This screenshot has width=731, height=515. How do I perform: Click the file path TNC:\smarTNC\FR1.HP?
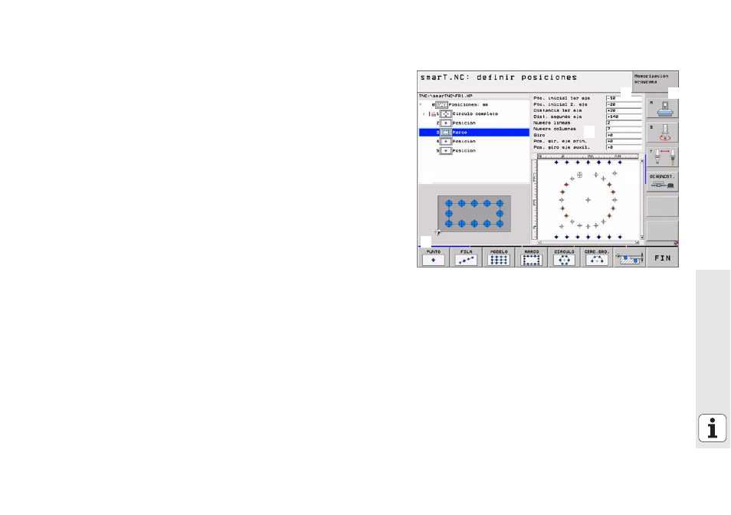[x=445, y=96]
